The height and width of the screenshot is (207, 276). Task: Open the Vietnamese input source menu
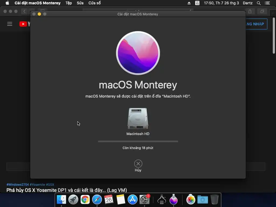[x=197, y=3]
